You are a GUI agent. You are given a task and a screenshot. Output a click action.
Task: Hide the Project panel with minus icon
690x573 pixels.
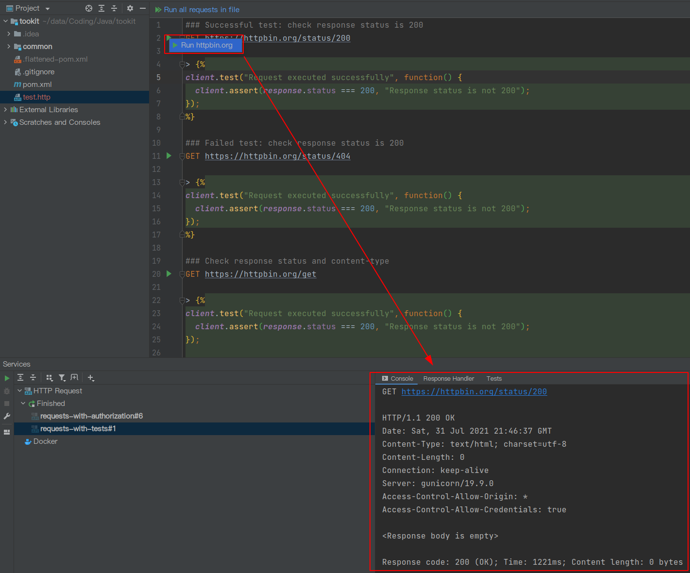coord(143,8)
